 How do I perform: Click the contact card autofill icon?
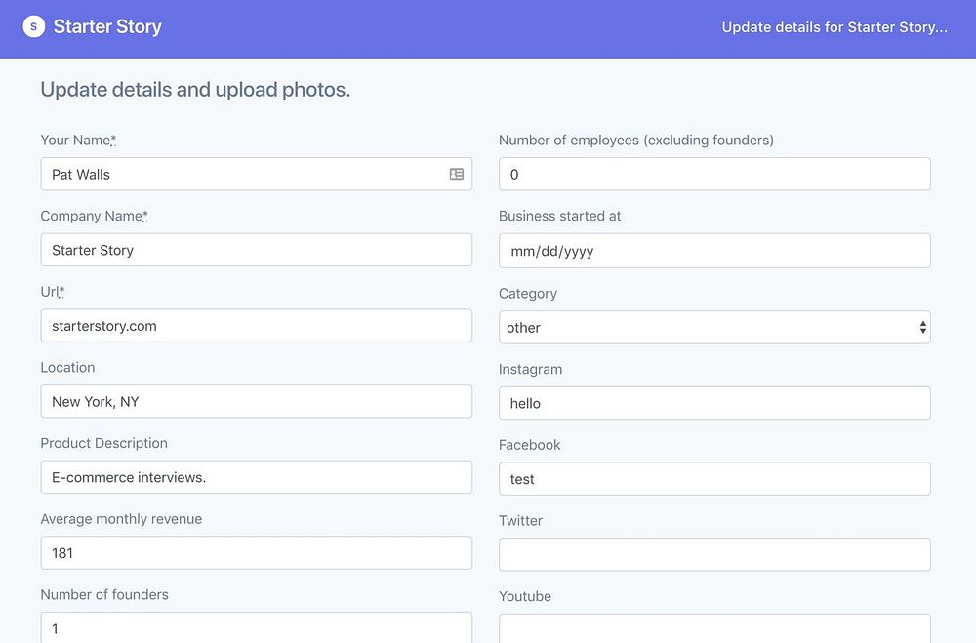pos(456,174)
